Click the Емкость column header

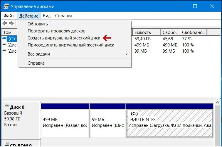(x=147, y=32)
